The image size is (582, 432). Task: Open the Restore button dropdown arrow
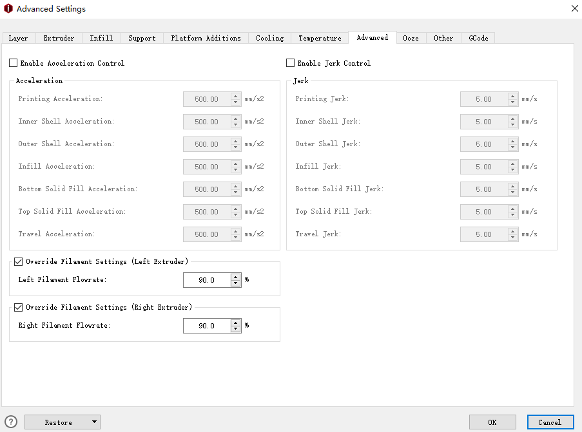pyautogui.click(x=94, y=422)
